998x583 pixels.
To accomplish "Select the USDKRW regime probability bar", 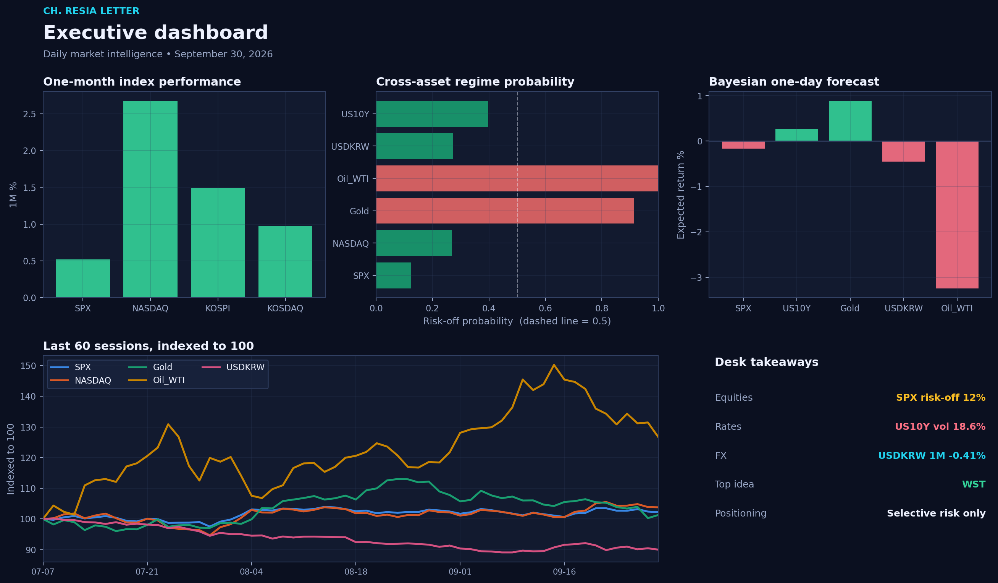I will [x=414, y=146].
